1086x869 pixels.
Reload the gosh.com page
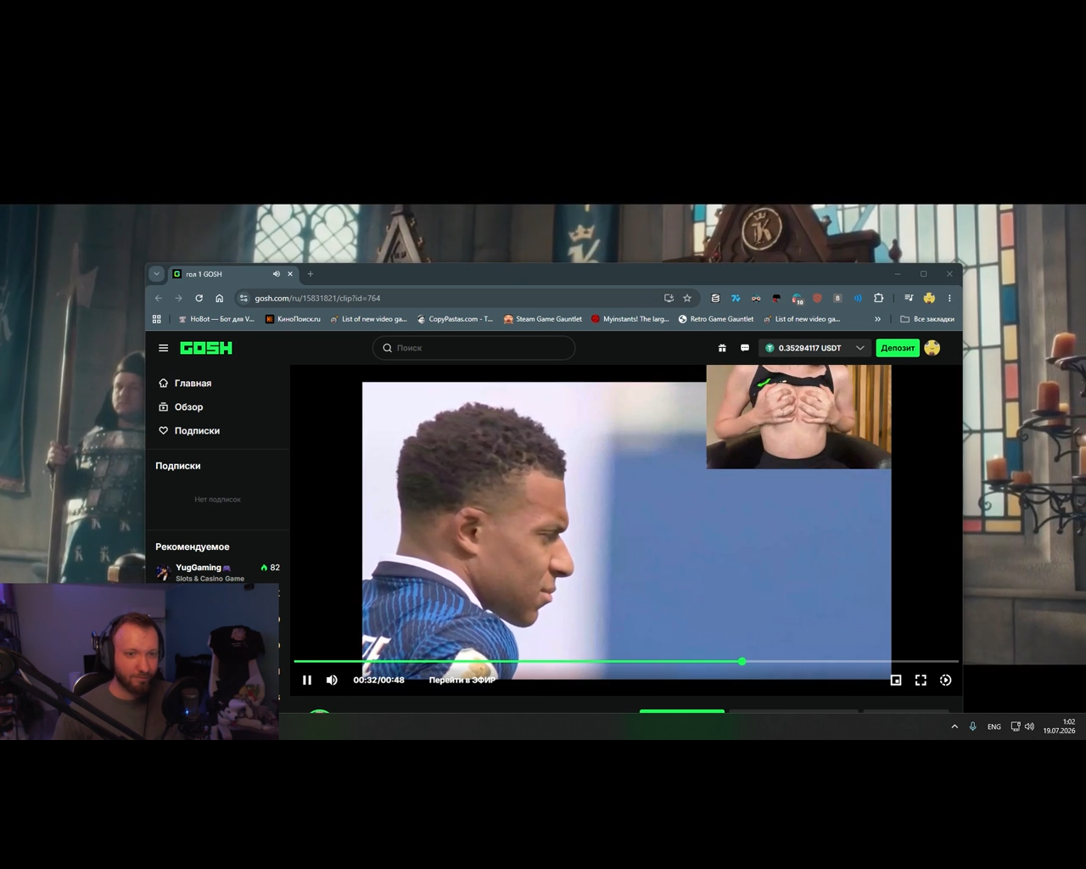(199, 298)
